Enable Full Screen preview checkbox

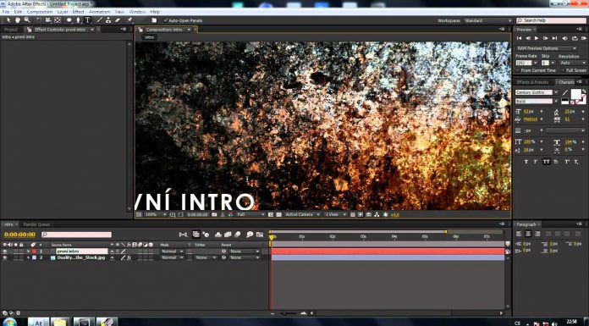[x=563, y=70]
